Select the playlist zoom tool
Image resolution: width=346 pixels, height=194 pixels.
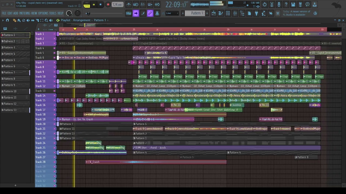[x=46, y=20]
